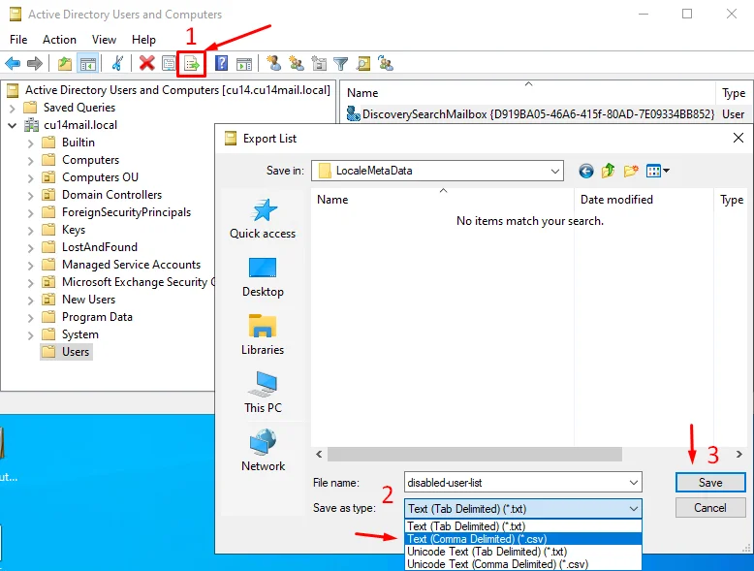Create a new user toolbar icon

pos(273,63)
